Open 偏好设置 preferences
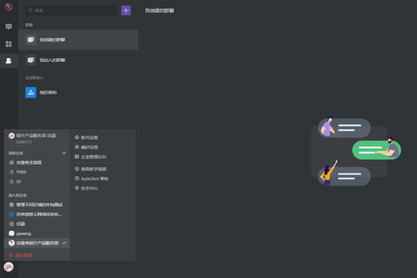 coord(89,147)
